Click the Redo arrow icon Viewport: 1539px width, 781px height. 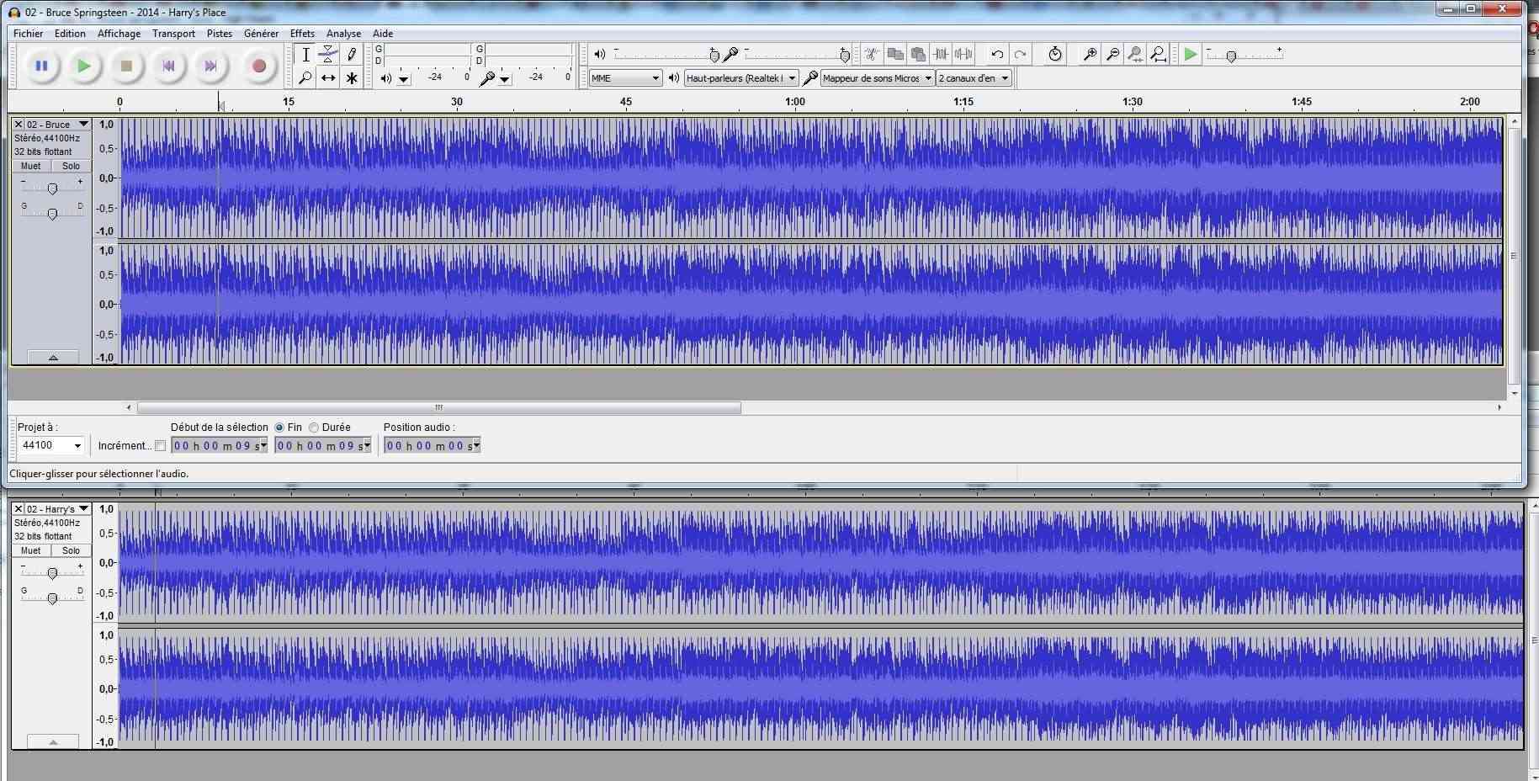click(x=1020, y=54)
